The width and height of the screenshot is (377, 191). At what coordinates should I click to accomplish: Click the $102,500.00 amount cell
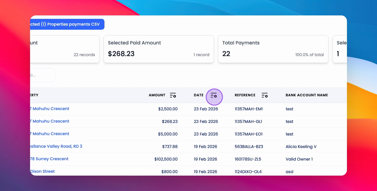coord(166,159)
